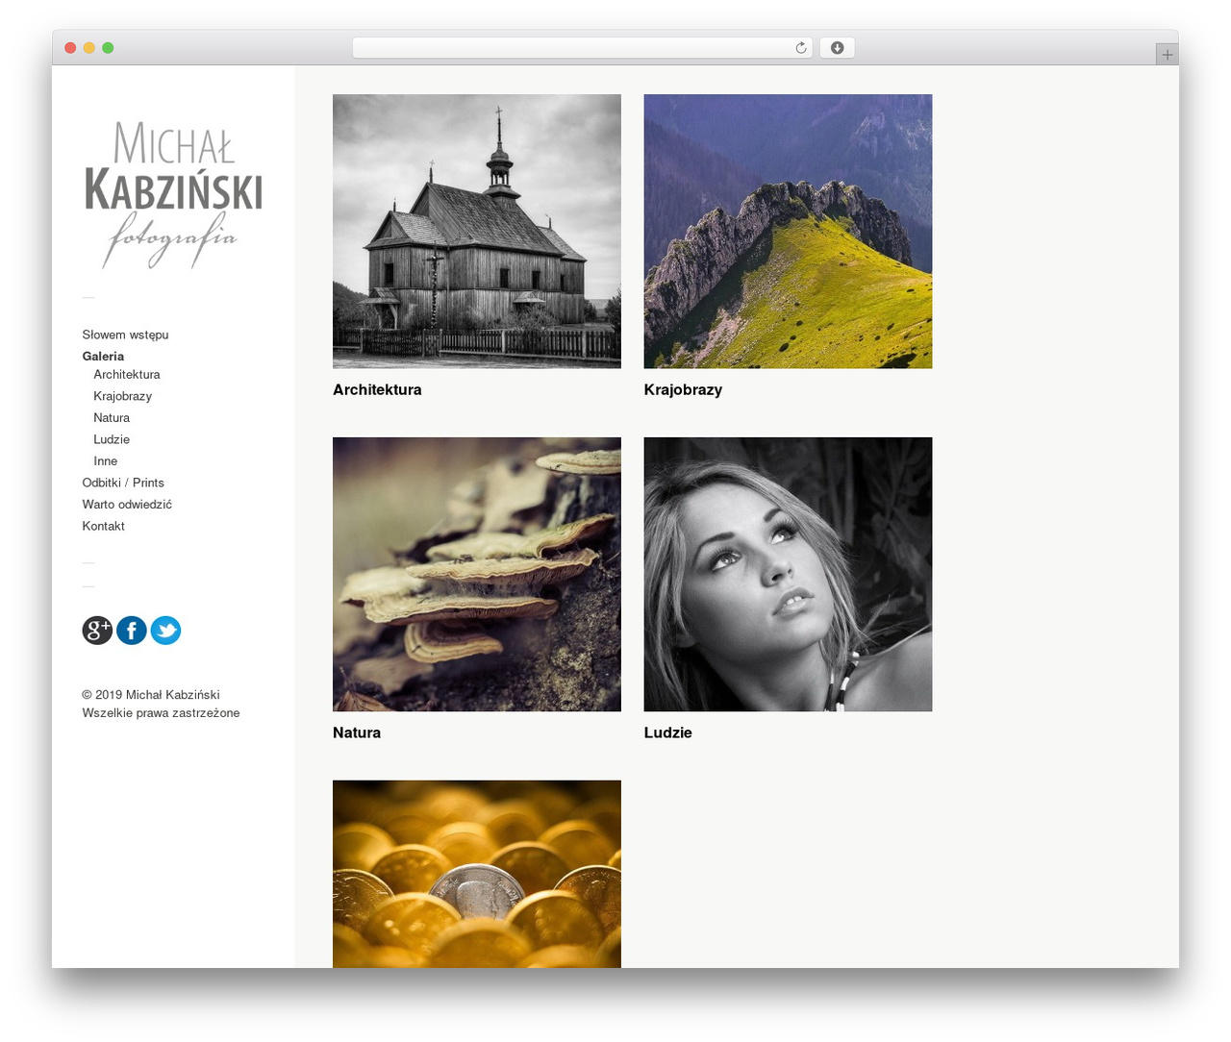Viewport: 1231px width, 1042px height.
Task: Go to Architektura submenu entry
Action: tap(127, 374)
